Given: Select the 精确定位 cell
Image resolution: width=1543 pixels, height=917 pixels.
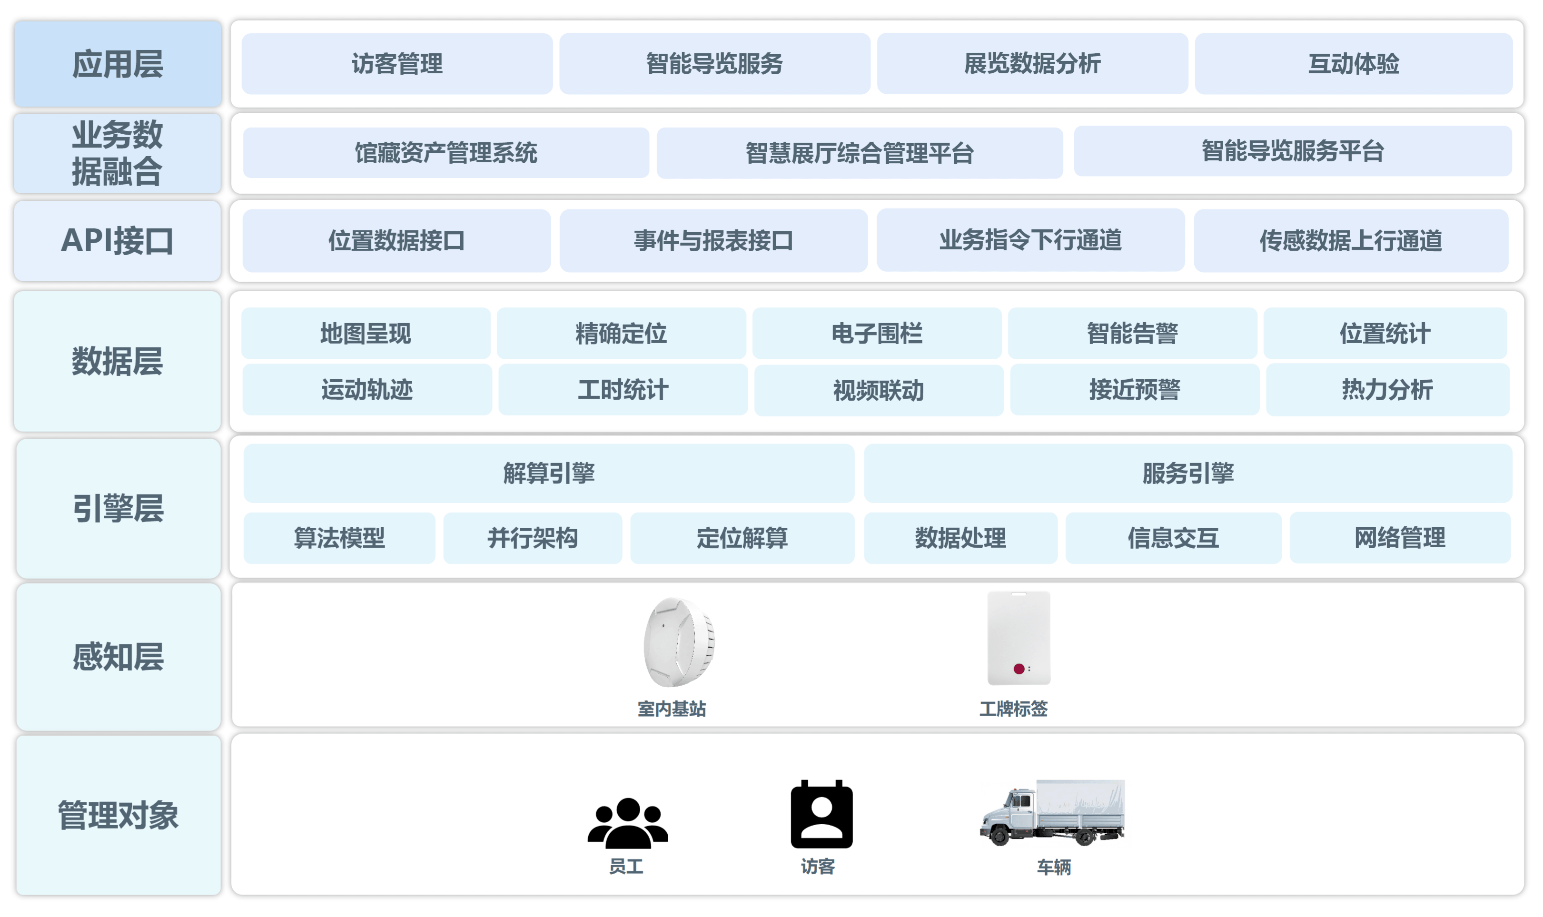Looking at the screenshot, I should click(x=621, y=333).
